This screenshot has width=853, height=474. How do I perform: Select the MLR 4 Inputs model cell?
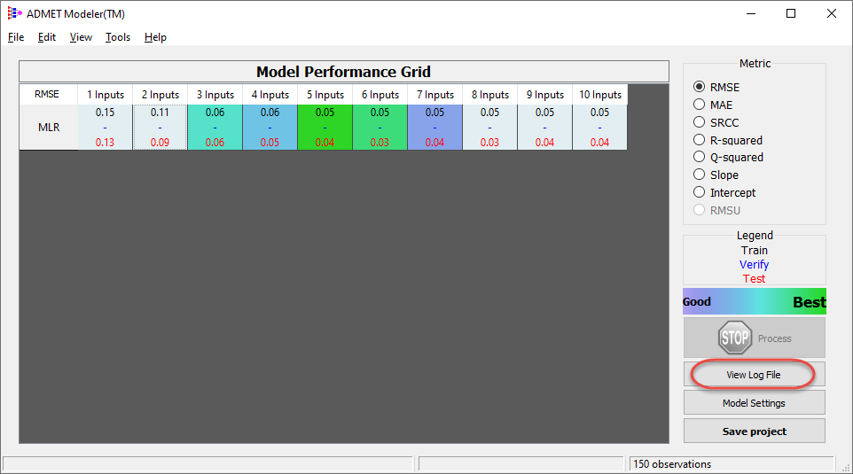pyautogui.click(x=270, y=128)
